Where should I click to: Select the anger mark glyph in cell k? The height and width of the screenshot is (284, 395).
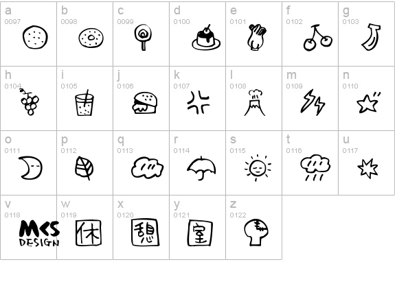[199, 102]
